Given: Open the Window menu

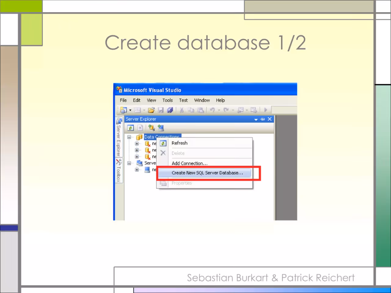Looking at the screenshot, I should (x=202, y=100).
